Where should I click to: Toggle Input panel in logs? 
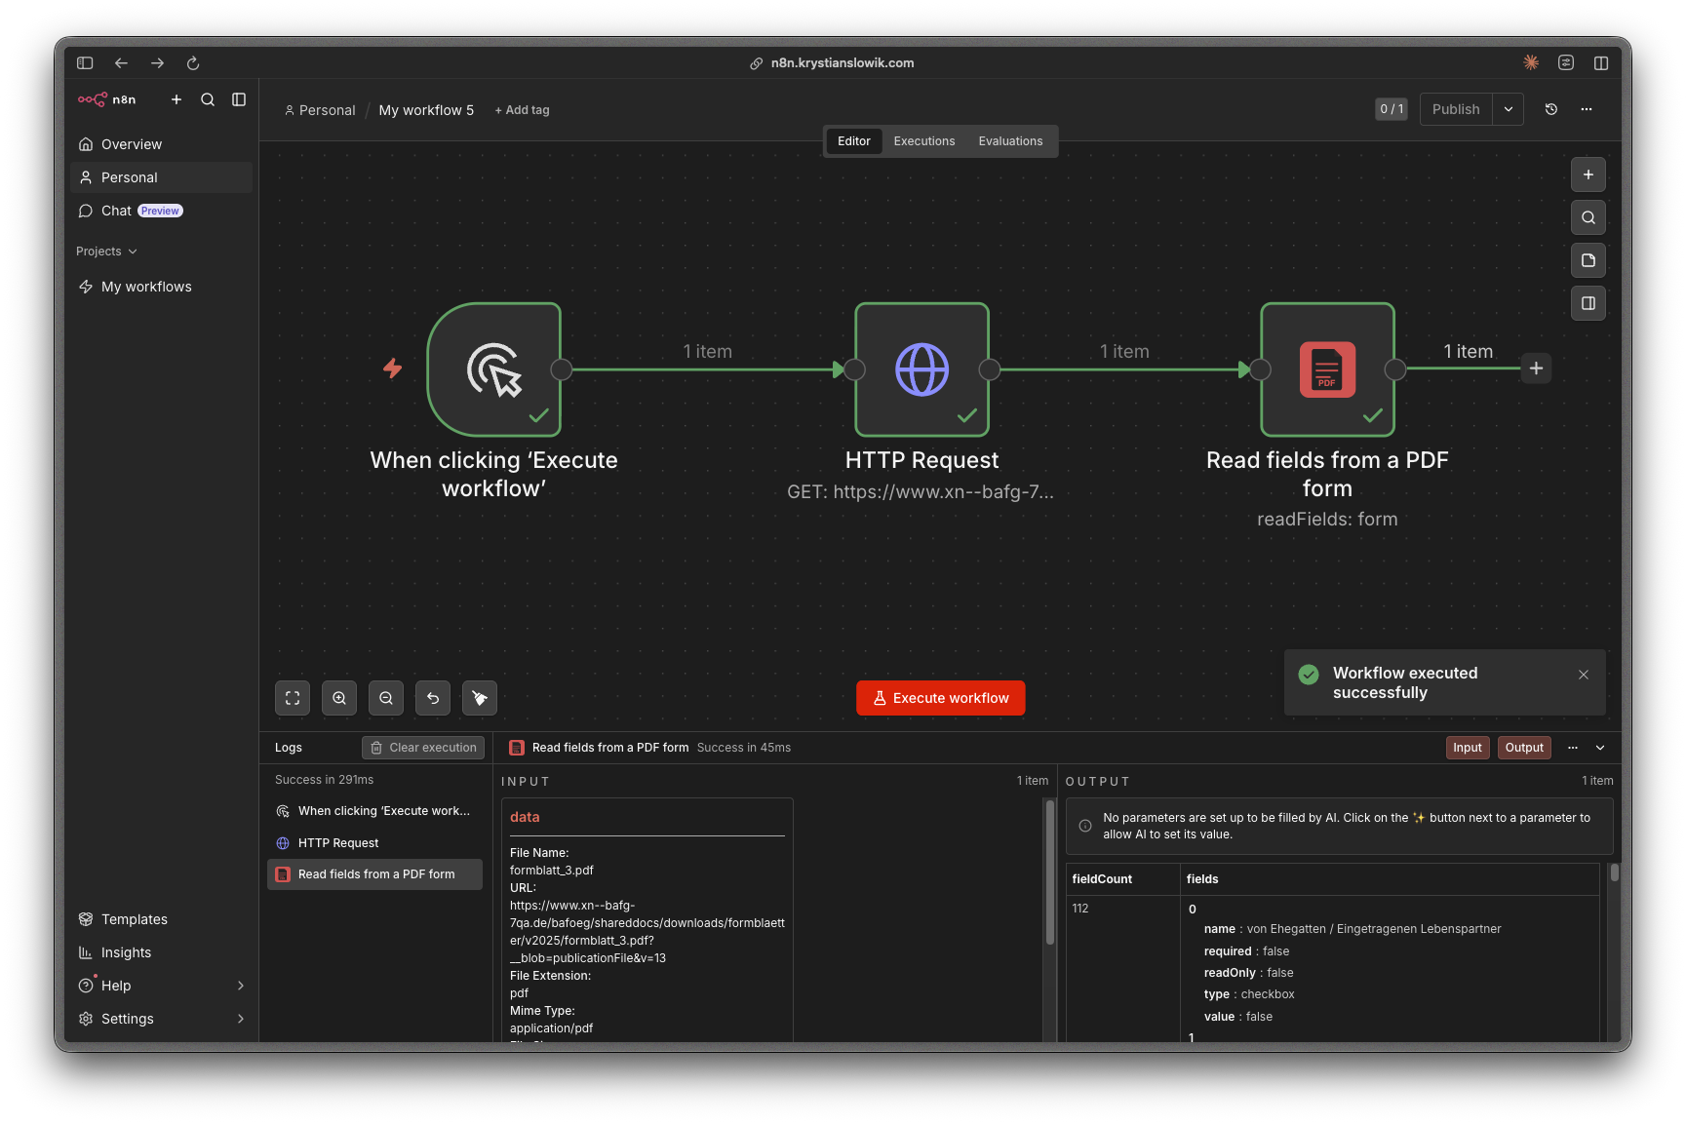[1468, 748]
